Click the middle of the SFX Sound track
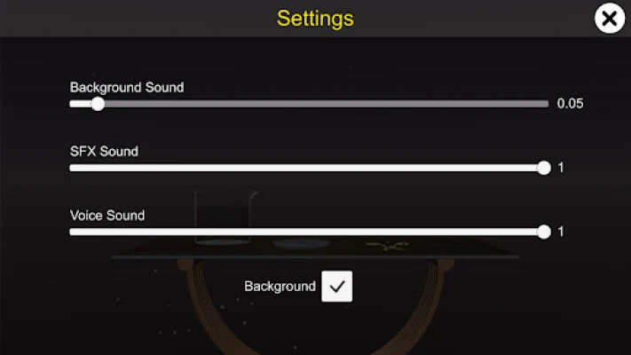 pyautogui.click(x=307, y=168)
